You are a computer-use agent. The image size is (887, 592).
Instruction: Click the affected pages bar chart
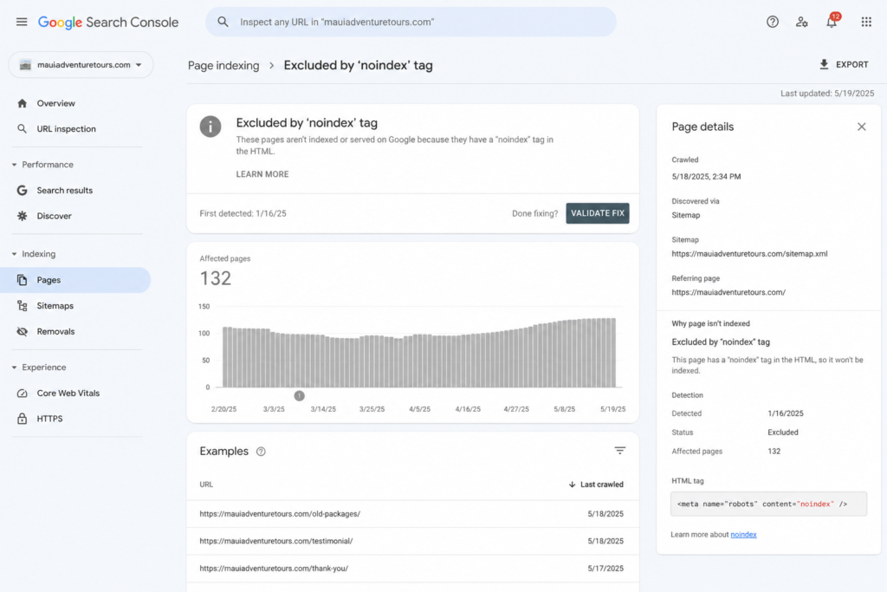[x=419, y=353]
